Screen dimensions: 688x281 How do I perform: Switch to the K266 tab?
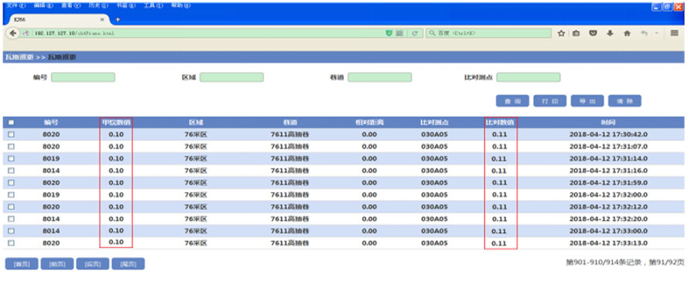pyautogui.click(x=57, y=20)
